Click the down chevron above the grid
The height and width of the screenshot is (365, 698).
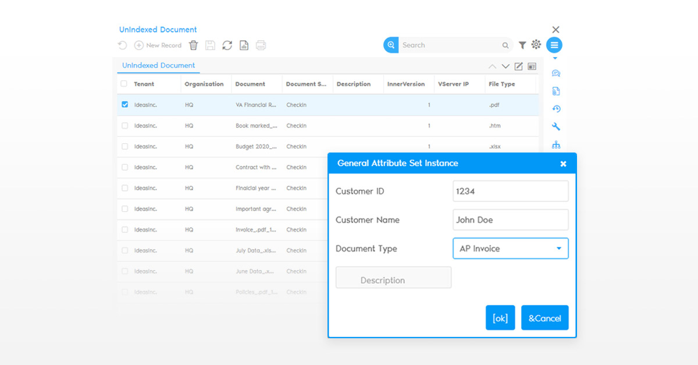[505, 66]
